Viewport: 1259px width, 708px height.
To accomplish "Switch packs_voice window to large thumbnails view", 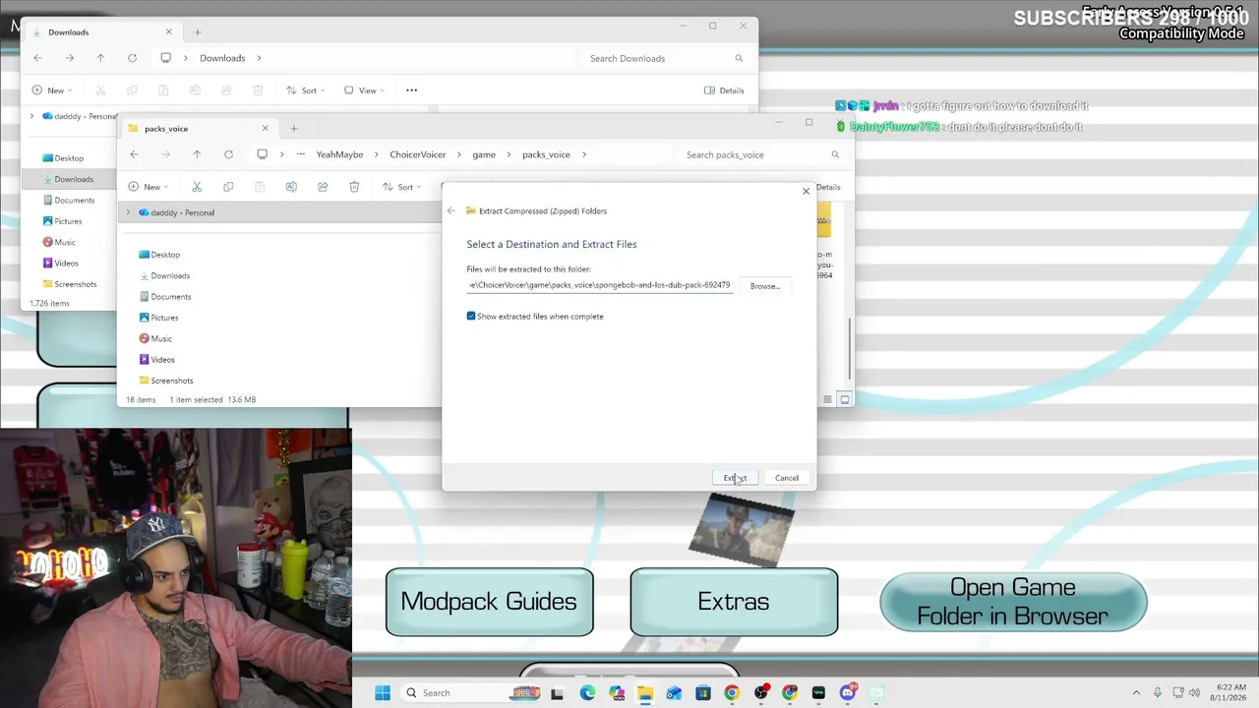I will (844, 399).
